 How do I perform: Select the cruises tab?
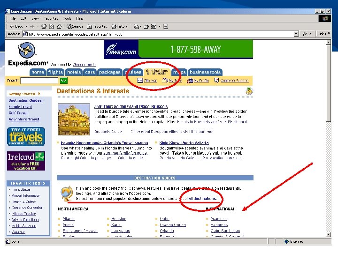click(x=133, y=72)
